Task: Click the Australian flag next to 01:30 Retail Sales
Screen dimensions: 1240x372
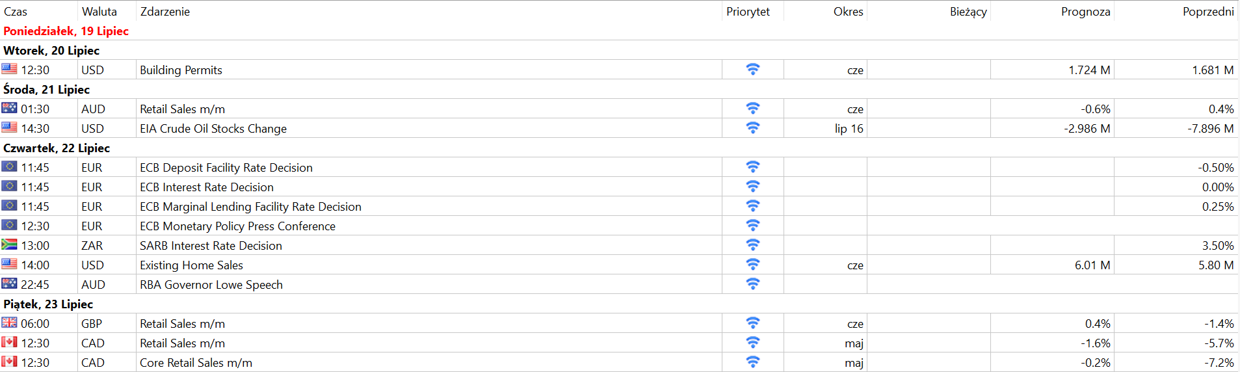Action: pyautogui.click(x=9, y=108)
